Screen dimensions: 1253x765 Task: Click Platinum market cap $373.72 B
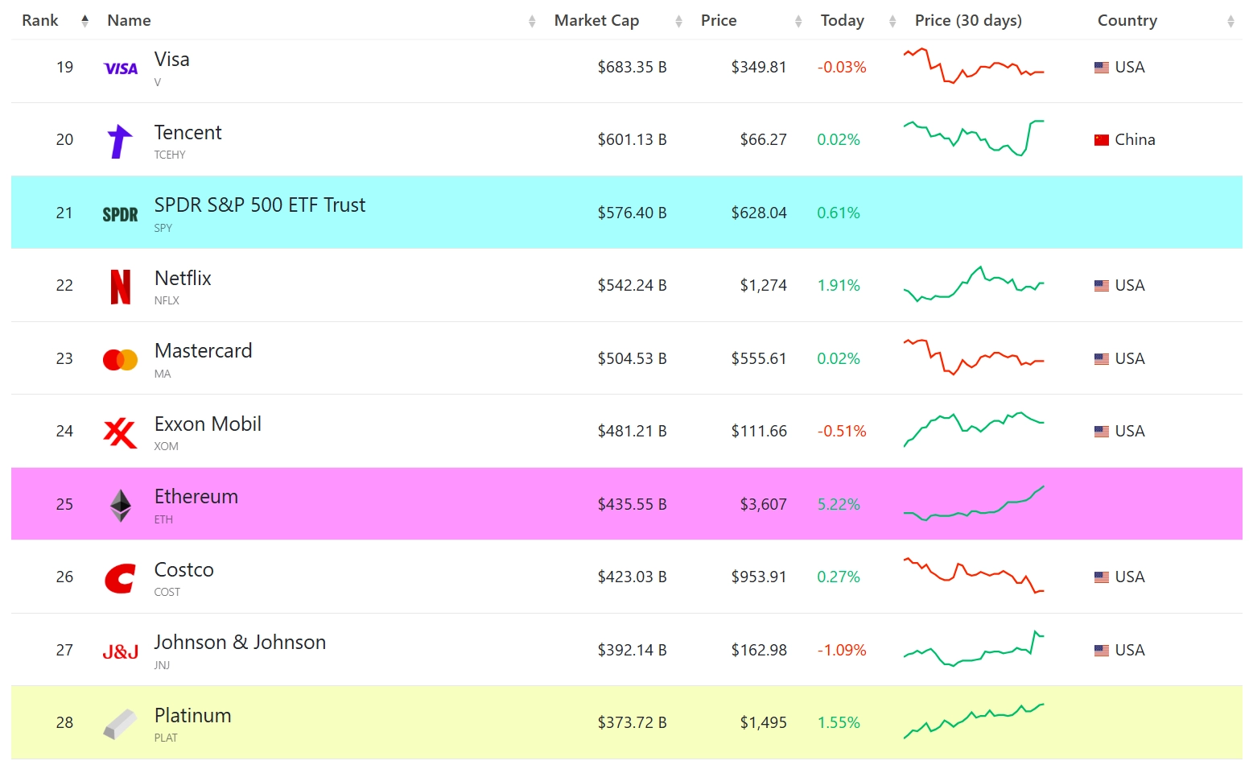(x=632, y=723)
